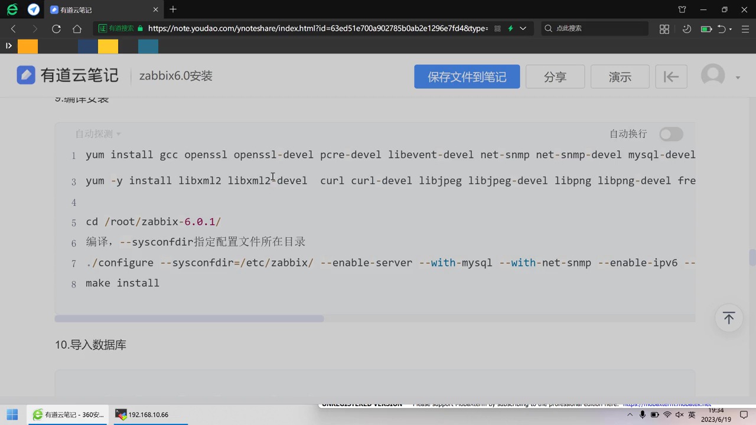
Task: Click the back-to-top arrow button
Action: tap(729, 318)
